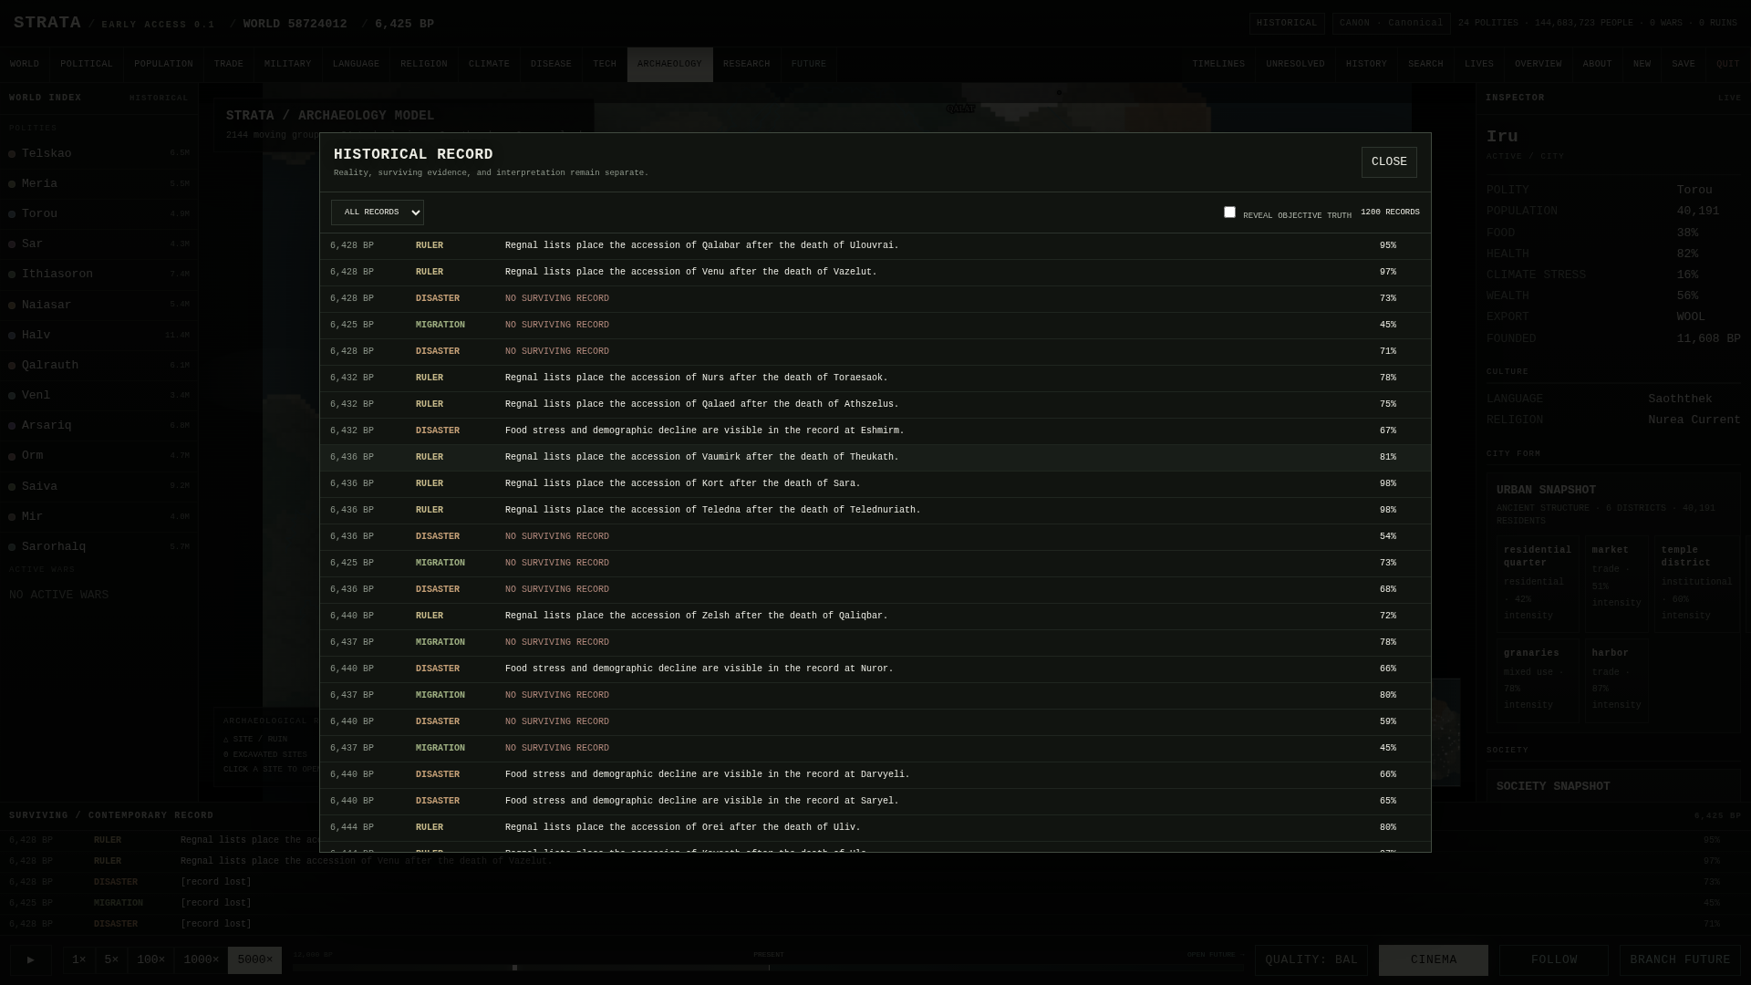Open the Climate tab
Screen dimensions: 1751x985
[x=489, y=65]
